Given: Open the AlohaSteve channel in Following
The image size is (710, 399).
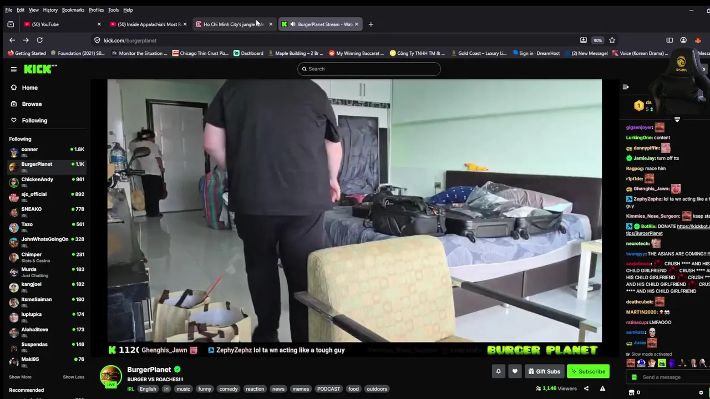Looking at the screenshot, I should click(x=47, y=332).
